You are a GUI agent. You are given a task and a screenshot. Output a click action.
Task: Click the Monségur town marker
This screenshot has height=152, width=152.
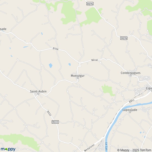[x=78, y=78]
